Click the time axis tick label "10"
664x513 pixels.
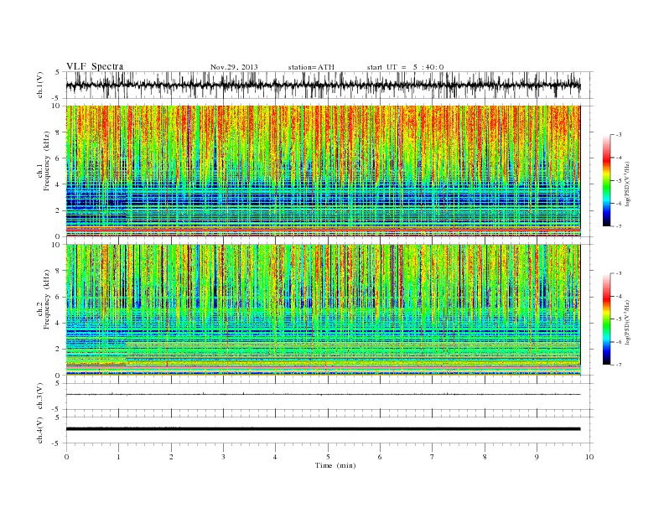click(589, 457)
